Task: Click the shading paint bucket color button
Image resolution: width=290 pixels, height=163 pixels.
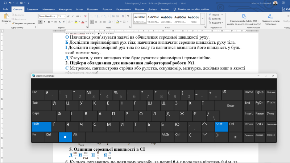Action: [117, 22]
